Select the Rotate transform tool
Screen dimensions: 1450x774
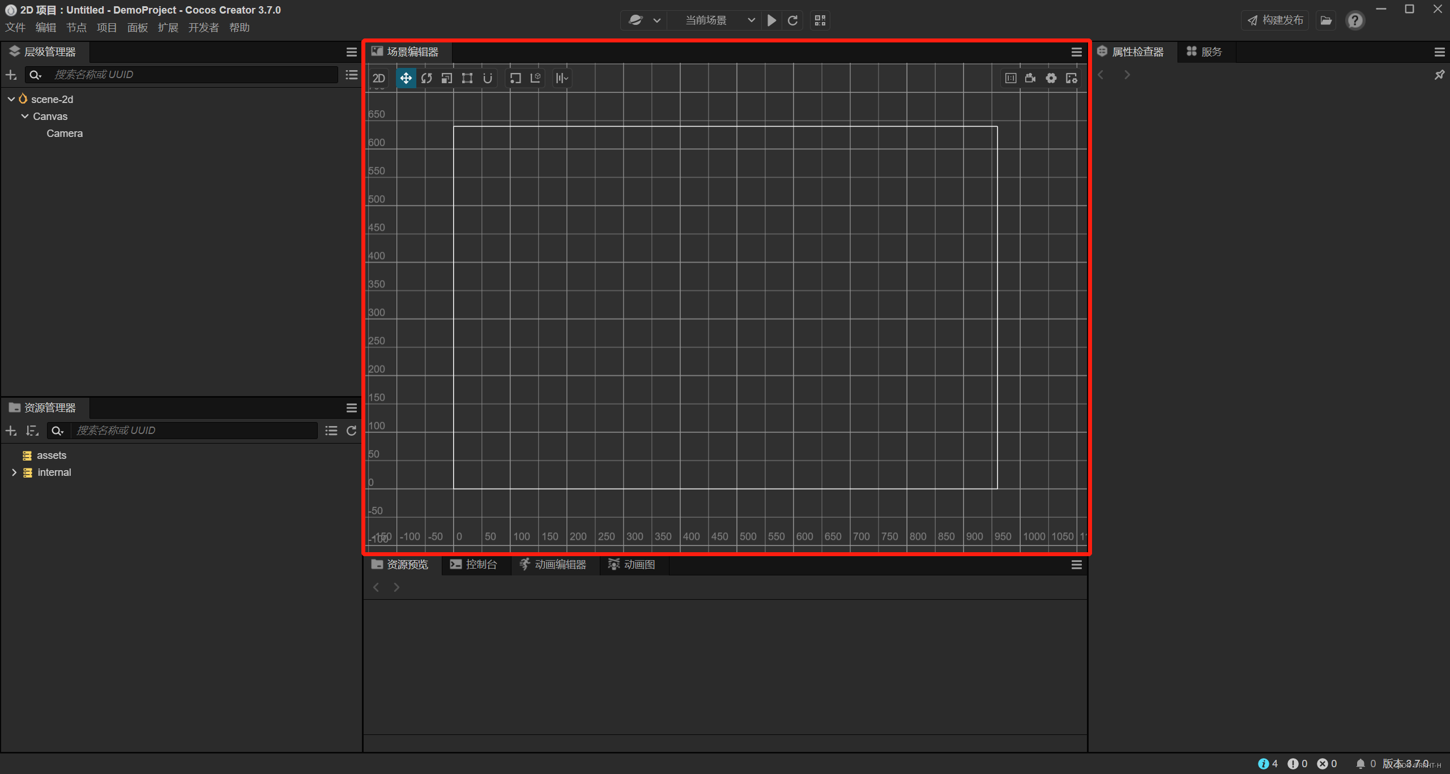pos(427,78)
